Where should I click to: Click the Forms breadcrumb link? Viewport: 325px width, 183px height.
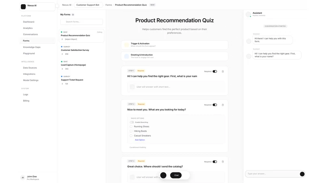(108, 5)
